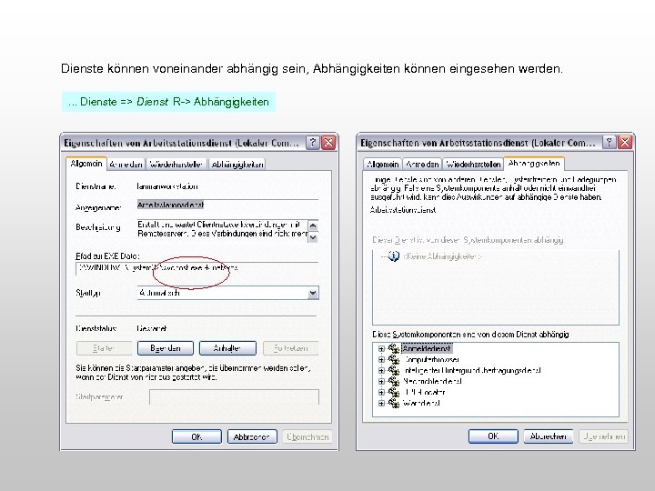Screen dimensions: 655x491
Task: Click the help question mark in right dialog
Action: [609, 143]
